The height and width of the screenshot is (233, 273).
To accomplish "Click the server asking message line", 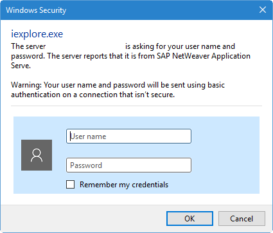I will pos(123,46).
